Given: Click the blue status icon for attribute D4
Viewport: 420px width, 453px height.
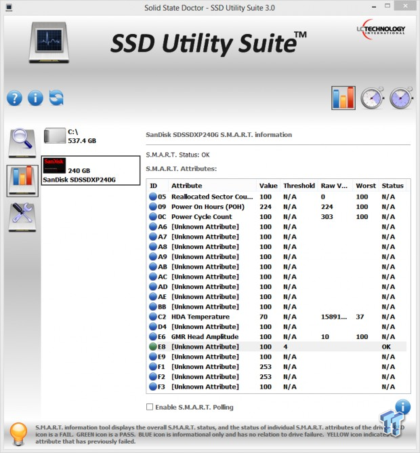Looking at the screenshot, I should [x=152, y=327].
